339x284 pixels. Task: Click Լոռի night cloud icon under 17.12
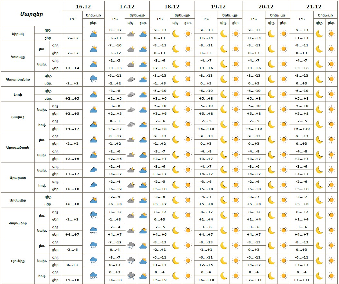[131, 94]
